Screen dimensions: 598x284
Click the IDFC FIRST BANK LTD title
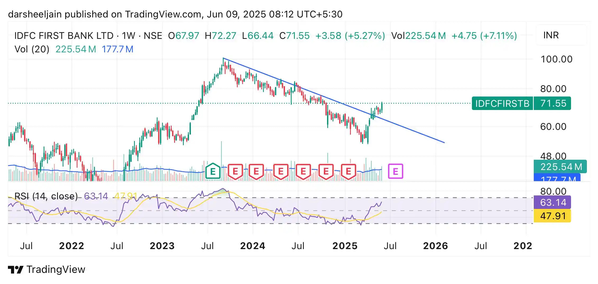tap(64, 36)
